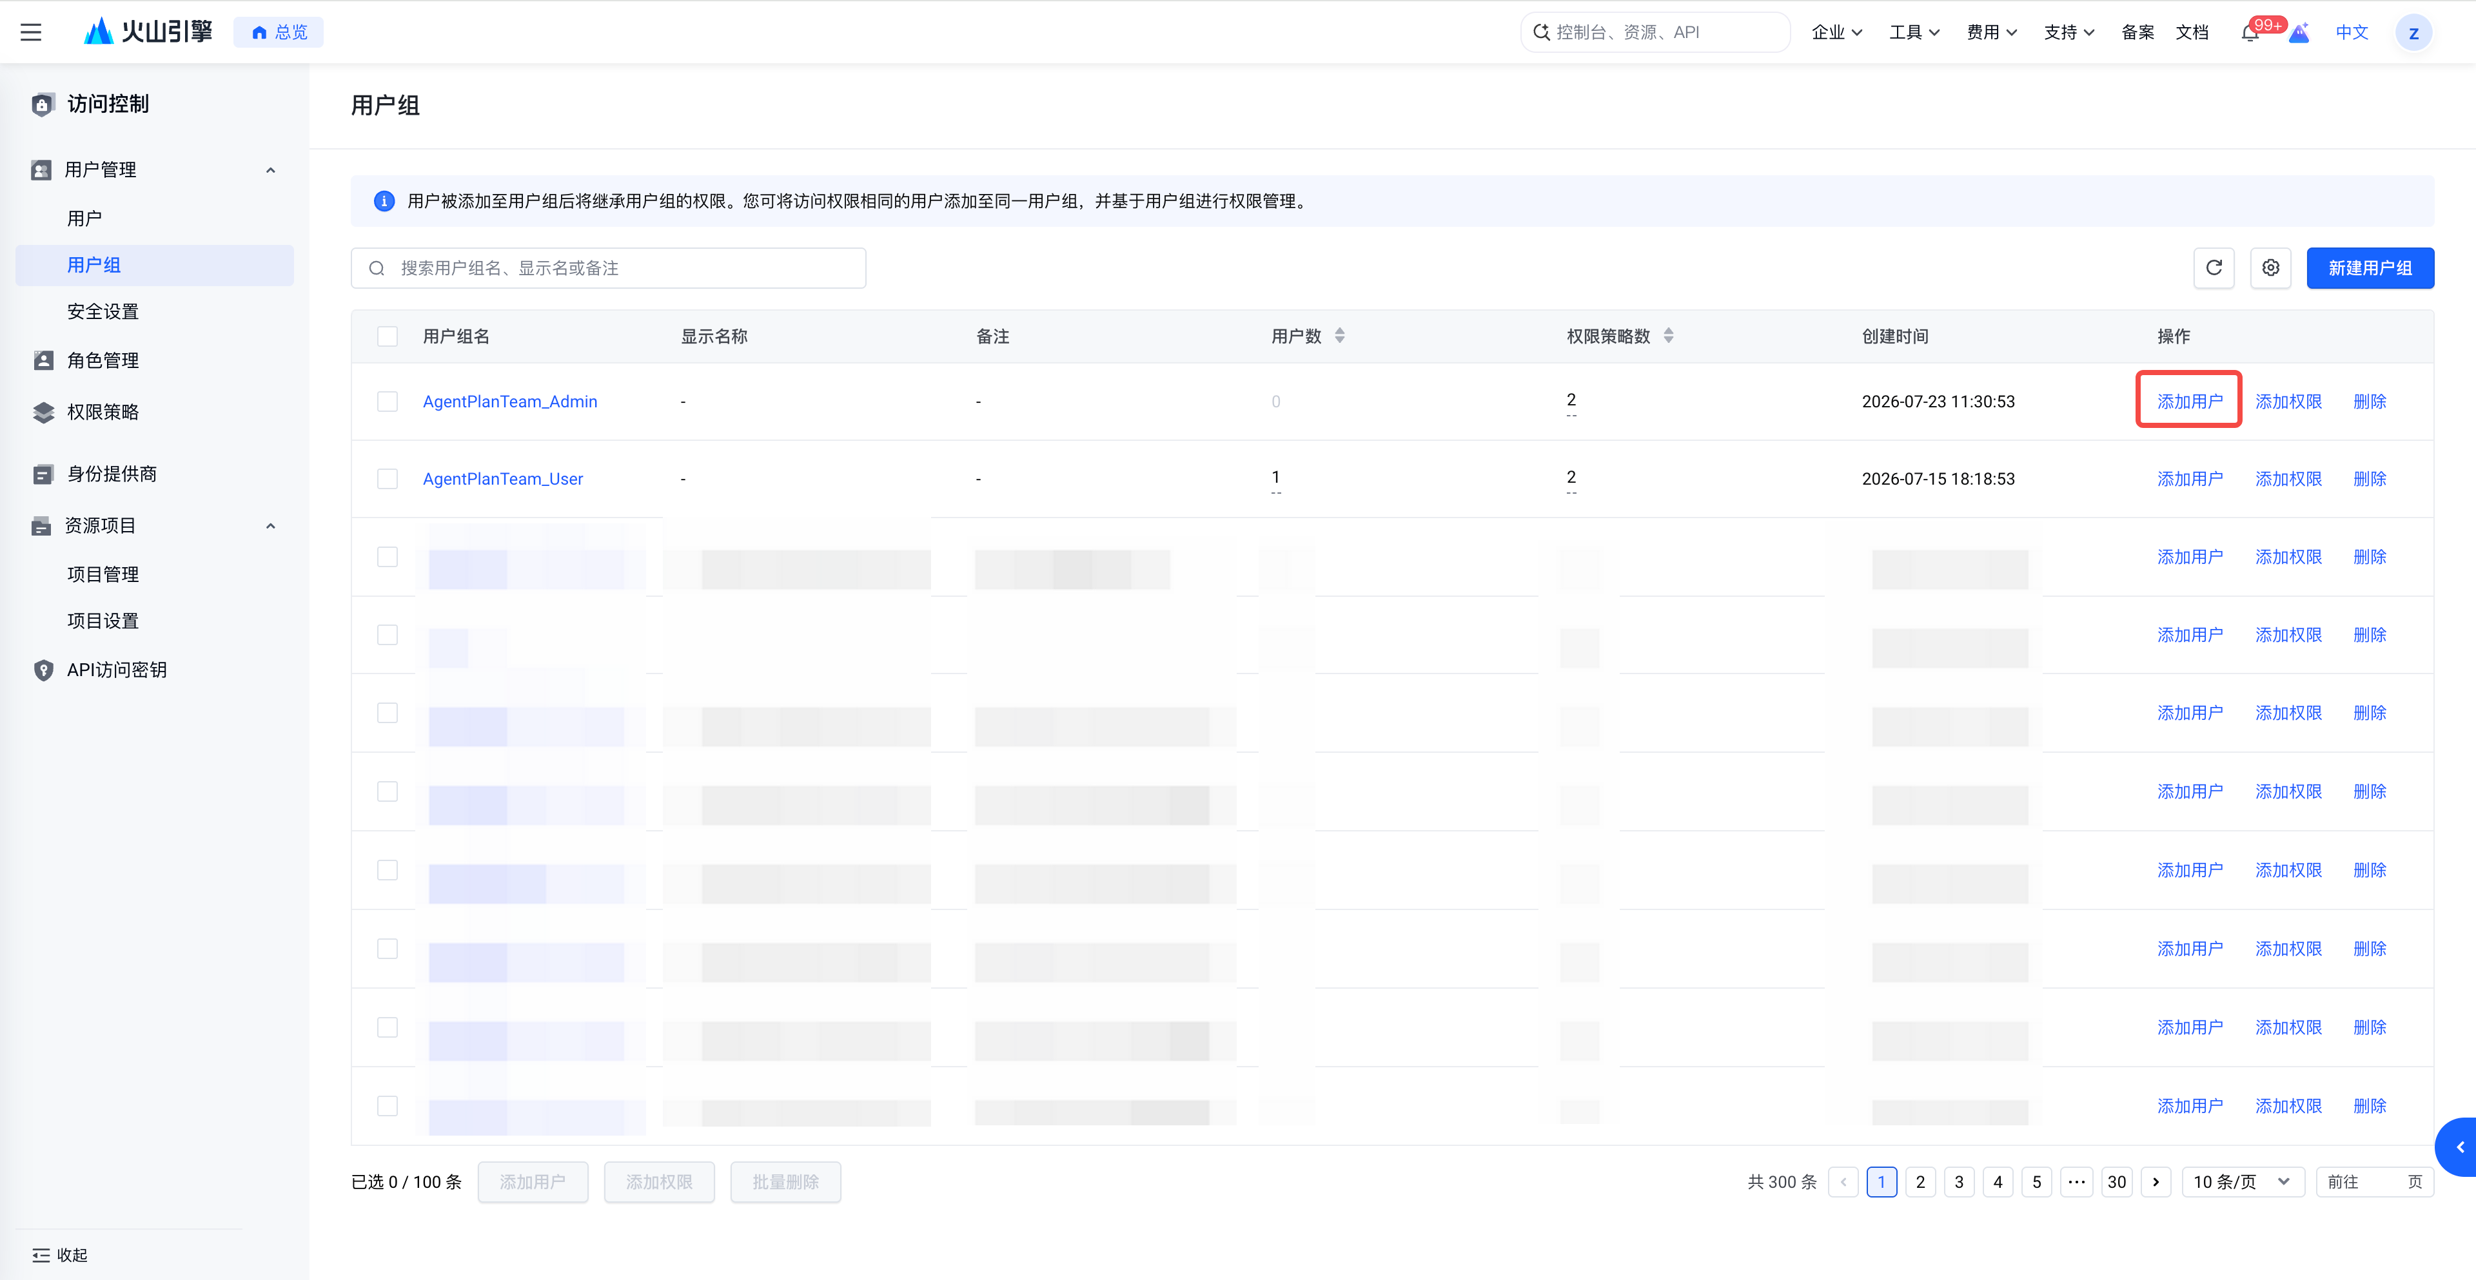
Task: Go to 用户 in sidebar
Action: pos(84,218)
